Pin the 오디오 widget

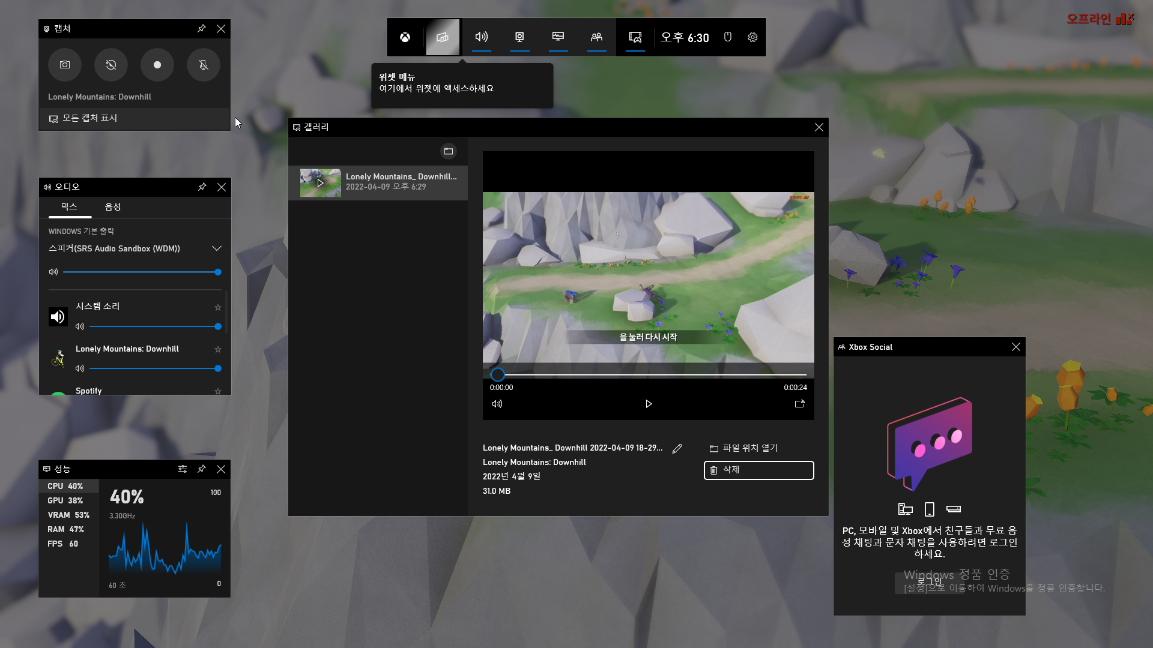(x=202, y=187)
